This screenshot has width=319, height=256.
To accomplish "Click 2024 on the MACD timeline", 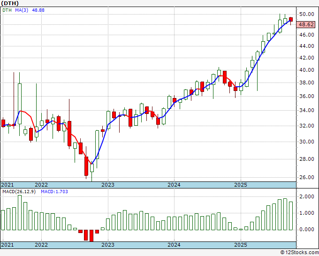I will click(x=174, y=245).
